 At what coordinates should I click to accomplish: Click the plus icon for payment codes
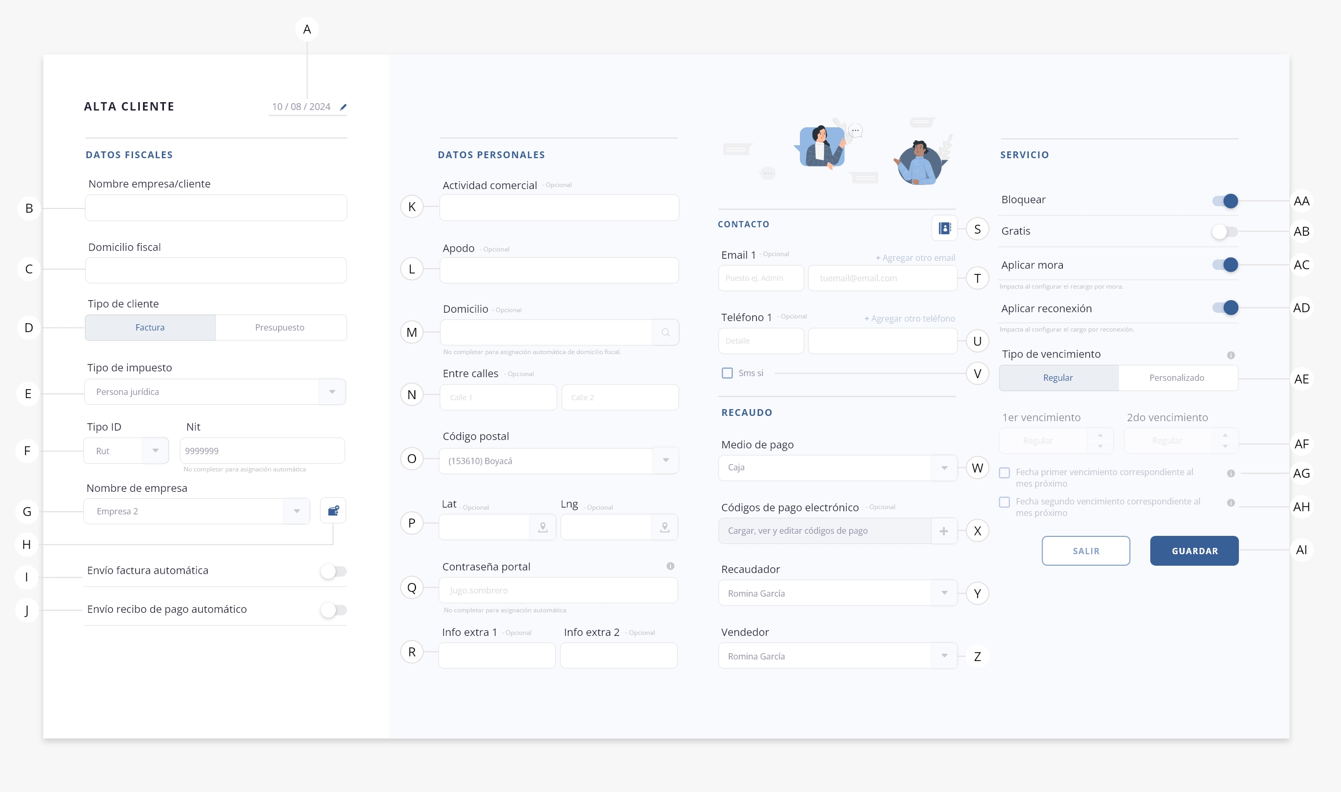(943, 531)
